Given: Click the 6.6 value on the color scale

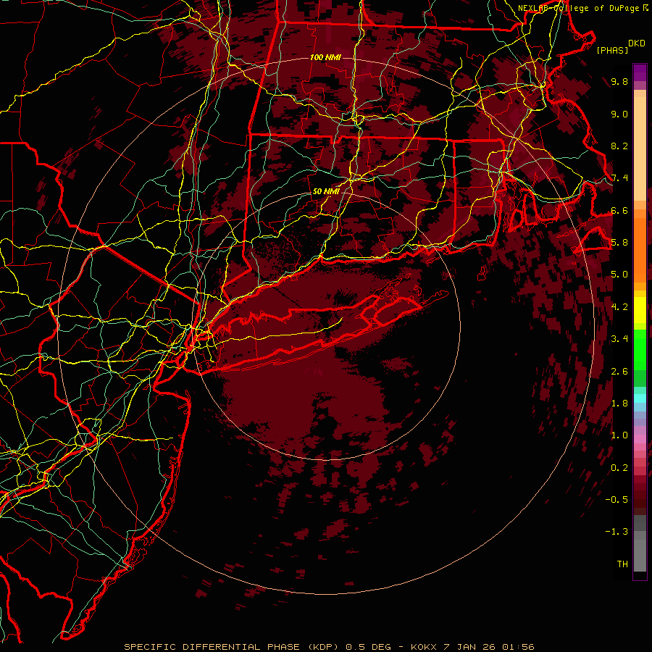Looking at the screenshot, I should 619,211.
